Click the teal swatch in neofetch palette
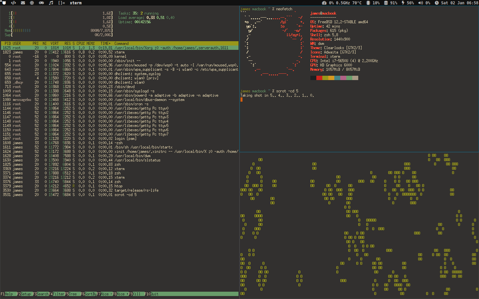 [337, 78]
